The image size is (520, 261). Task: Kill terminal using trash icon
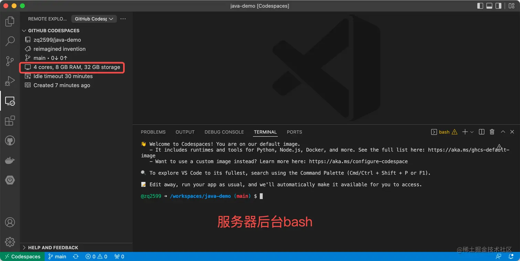point(492,132)
